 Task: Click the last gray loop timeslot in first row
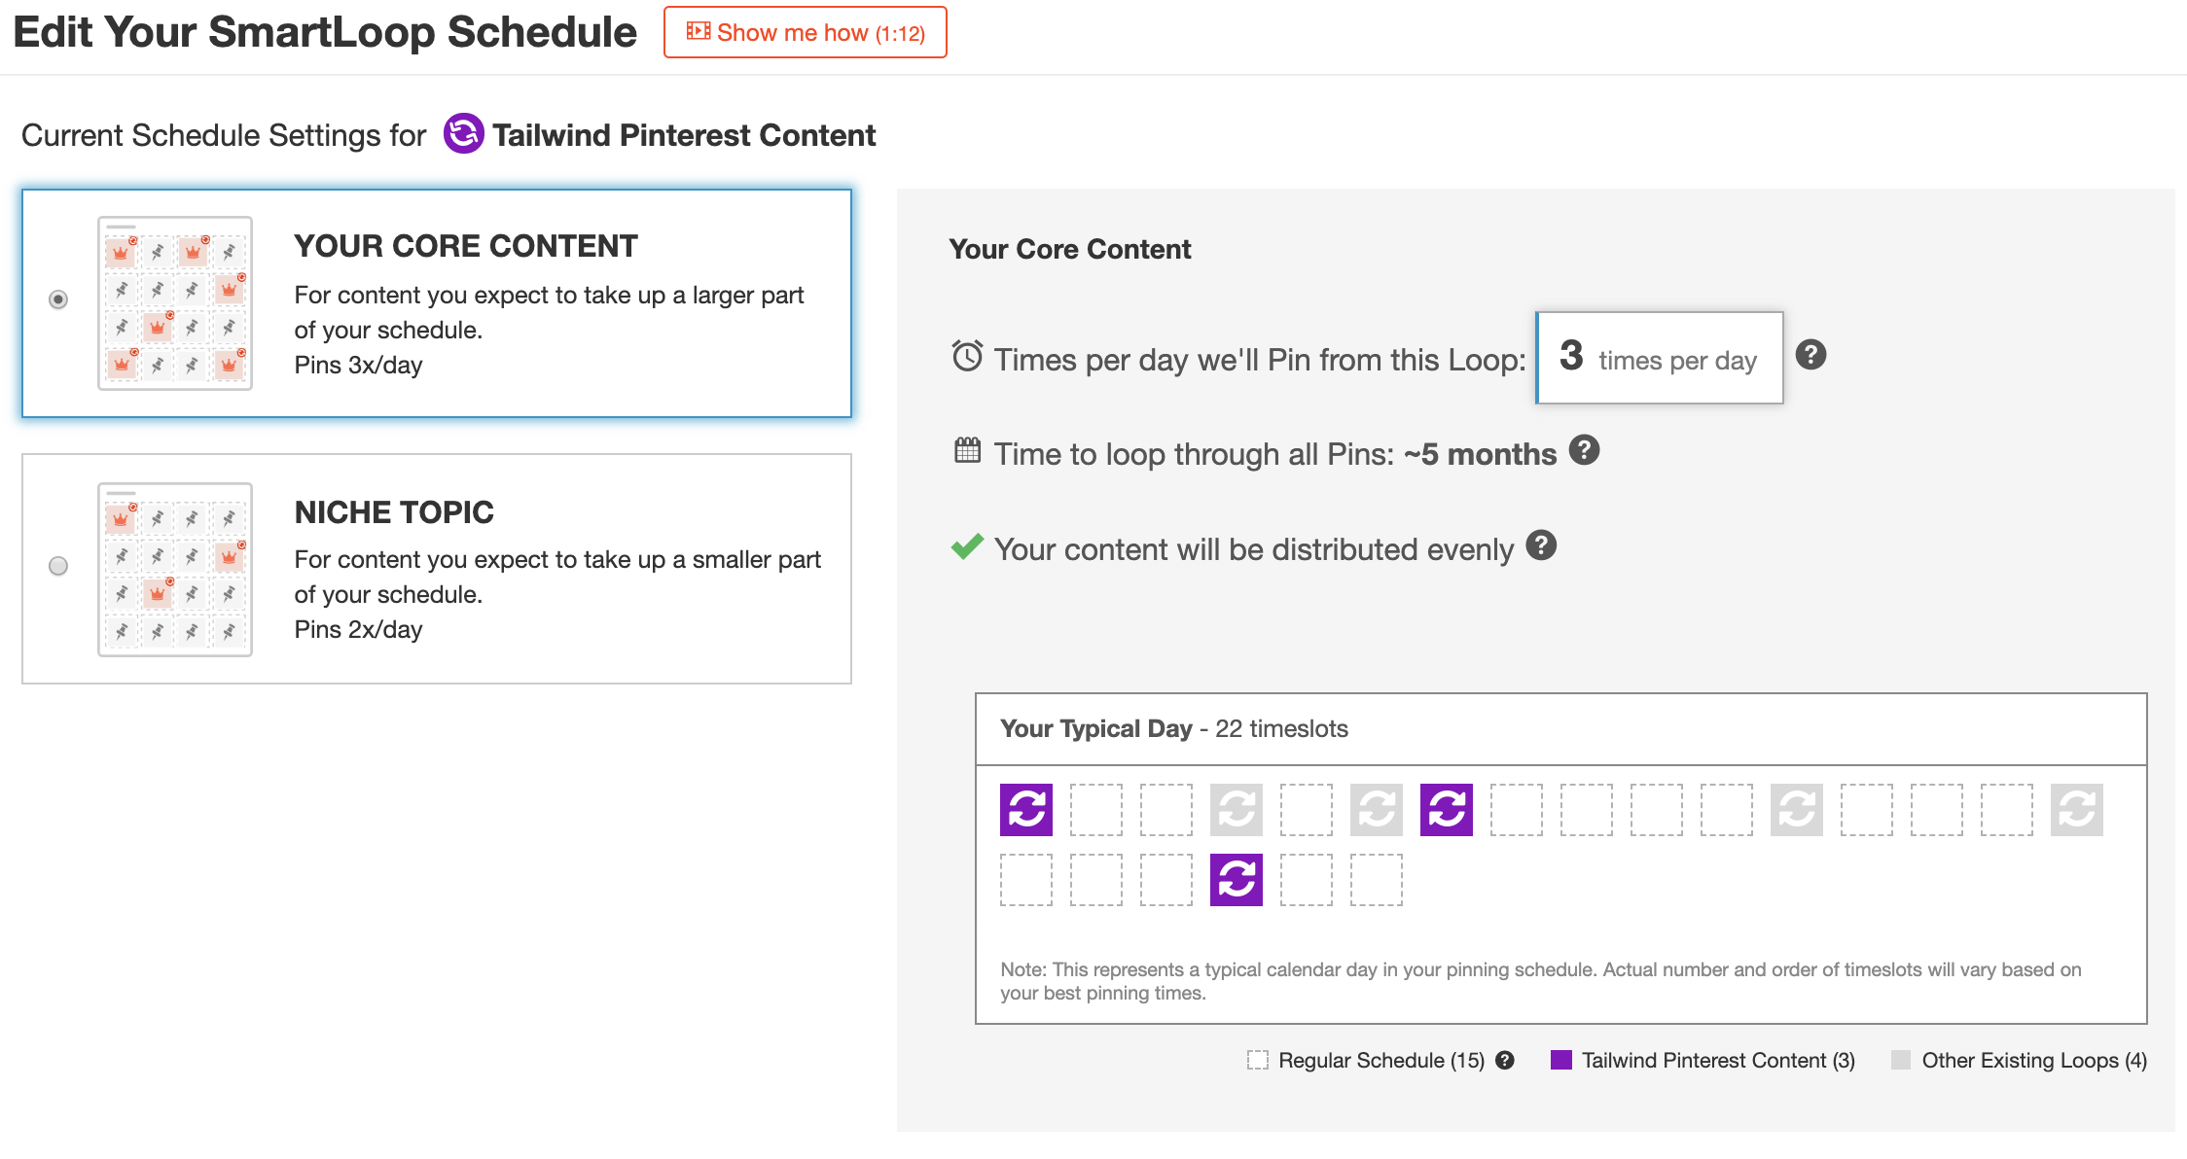click(2077, 810)
